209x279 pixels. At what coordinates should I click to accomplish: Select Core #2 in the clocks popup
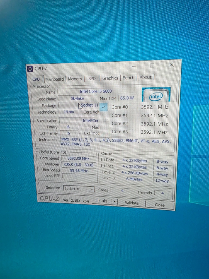click(120, 124)
